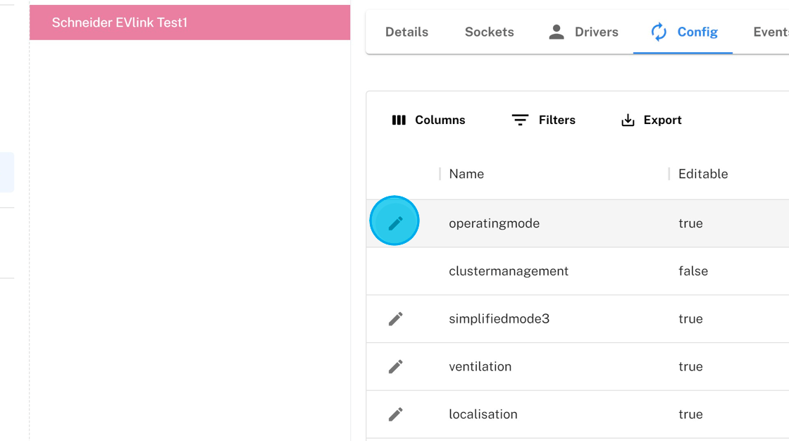Open the Columns chooser
Viewport: 789px width, 441px height.
pos(428,120)
